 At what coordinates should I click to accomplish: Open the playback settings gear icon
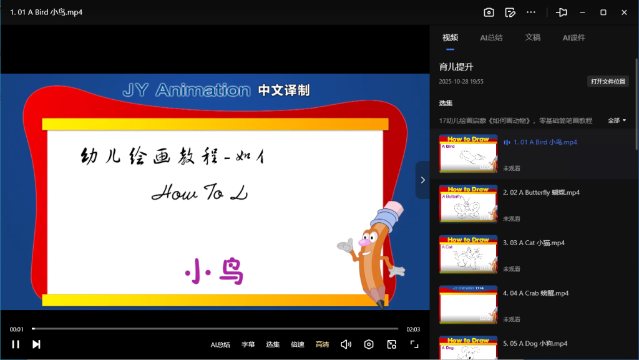[368, 344]
